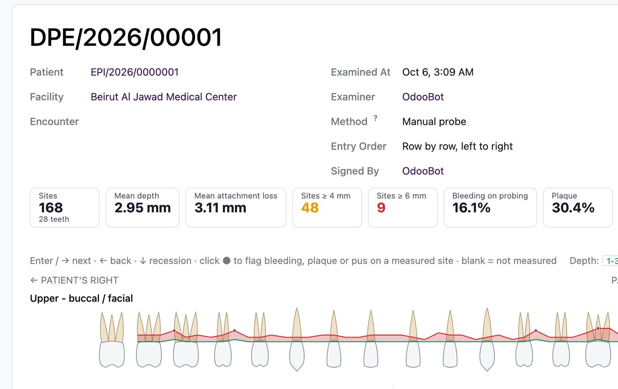Select the Bleeding on probing 16.1% card
The width and height of the screenshot is (618, 389).
(x=490, y=208)
